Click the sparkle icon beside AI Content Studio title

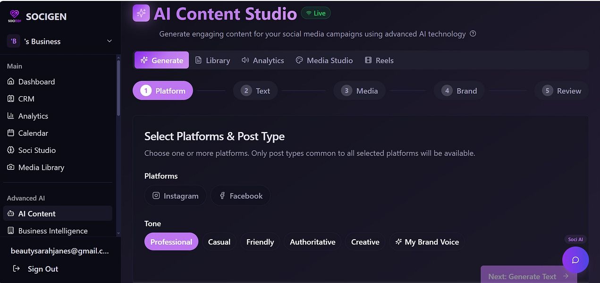pyautogui.click(x=141, y=13)
